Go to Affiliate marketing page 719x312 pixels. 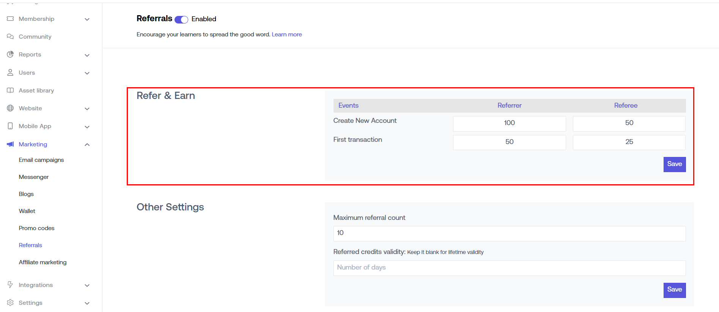[42, 262]
